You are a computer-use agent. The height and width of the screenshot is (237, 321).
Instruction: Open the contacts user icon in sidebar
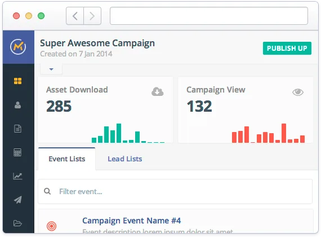coord(17,105)
